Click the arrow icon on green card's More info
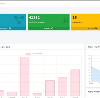100x98 pixels. 52,28
